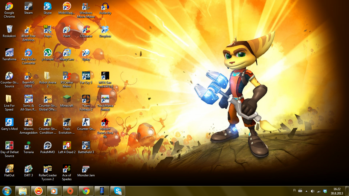349x196 pixels.
Task: Select the Steam desktop shortcut
Action: coord(28,8)
